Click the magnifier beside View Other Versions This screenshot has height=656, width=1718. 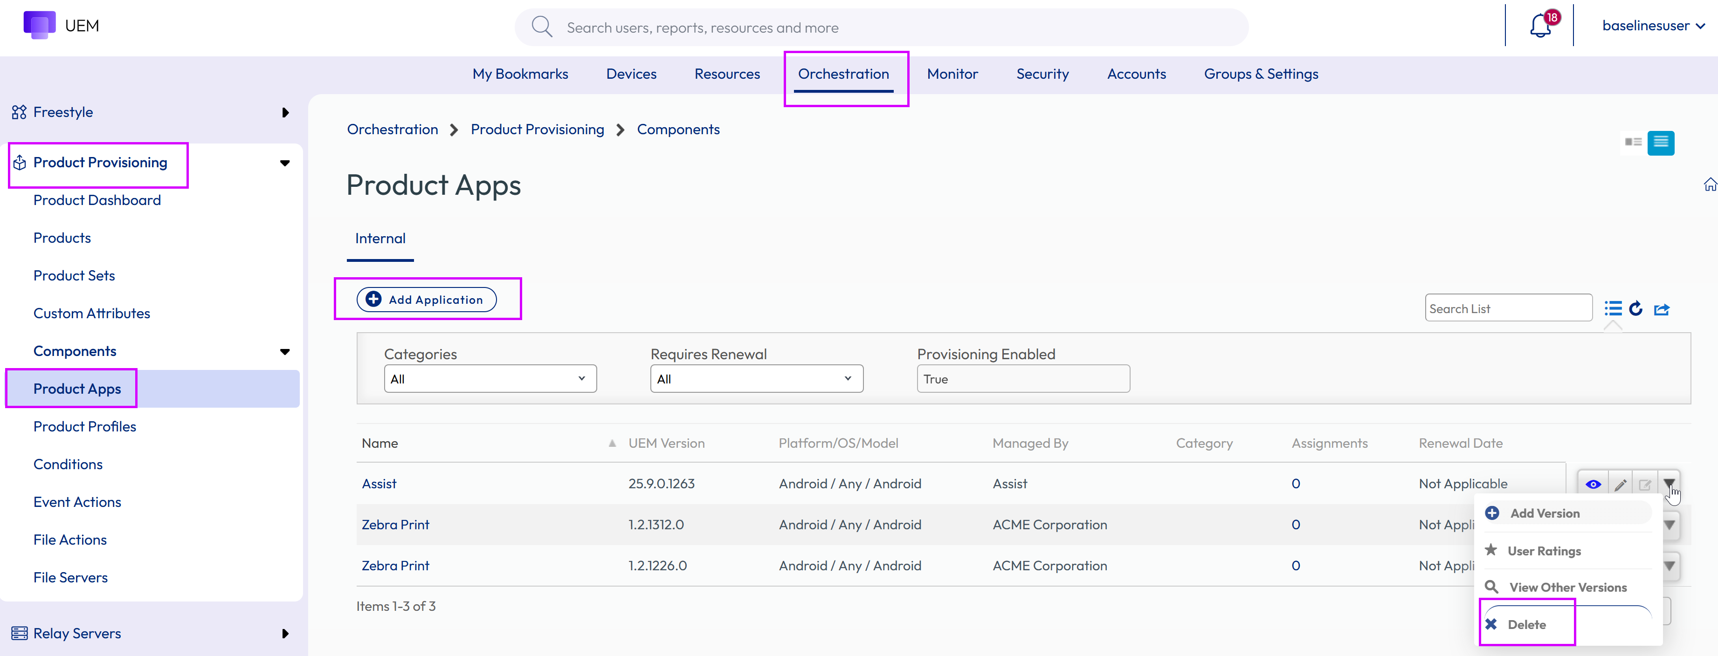1492,587
